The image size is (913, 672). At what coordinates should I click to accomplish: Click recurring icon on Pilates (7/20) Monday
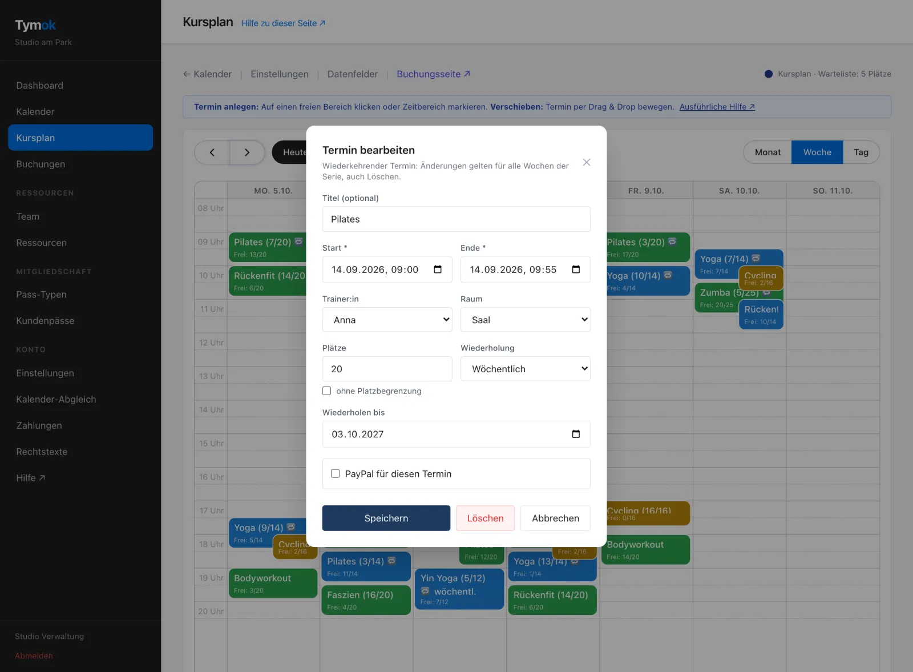coord(298,242)
